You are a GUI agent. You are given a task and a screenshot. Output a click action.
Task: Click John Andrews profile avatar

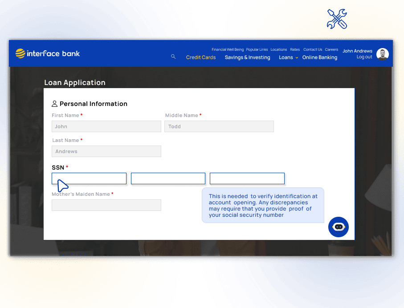click(382, 54)
